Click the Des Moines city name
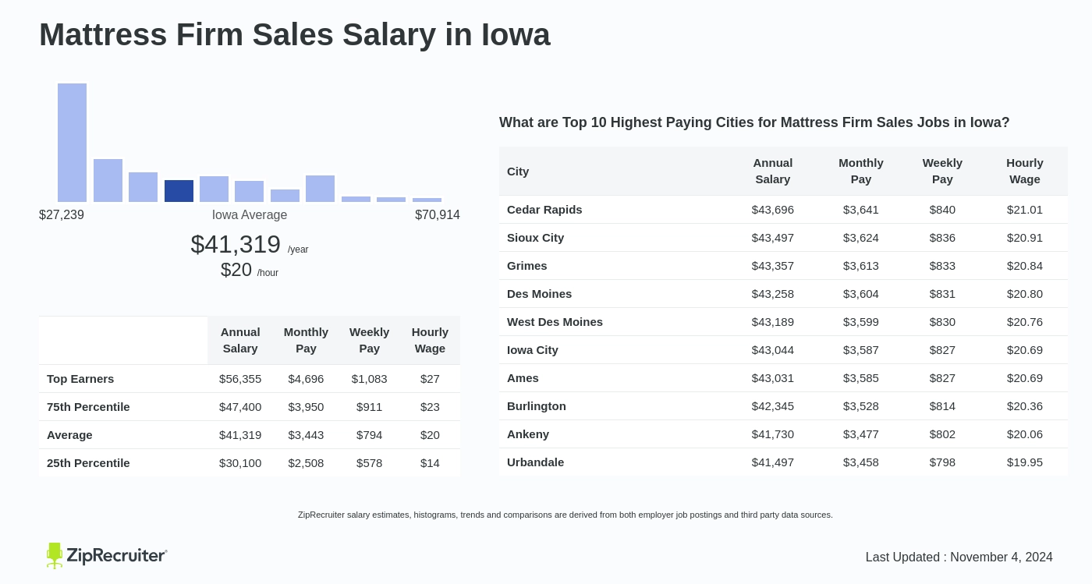Image resolution: width=1092 pixels, height=584 pixels. [x=540, y=294]
